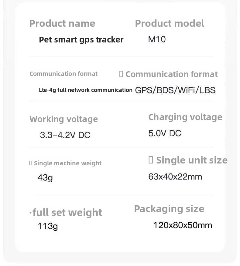Click the "Charging voltage" heading

(x=185, y=117)
